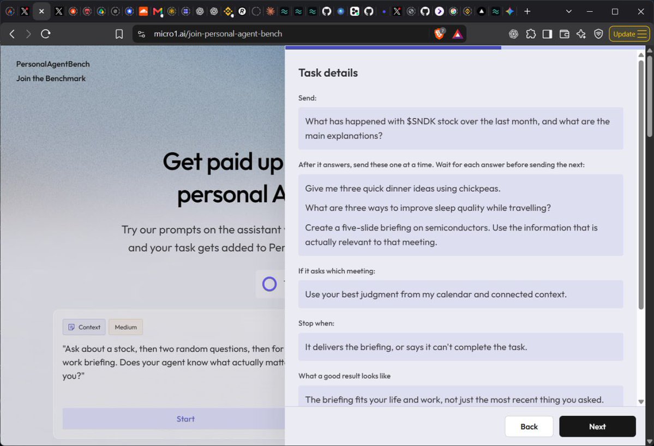This screenshot has height=446, width=654.
Task: Click Join the Benchmark link
Action: pos(51,79)
